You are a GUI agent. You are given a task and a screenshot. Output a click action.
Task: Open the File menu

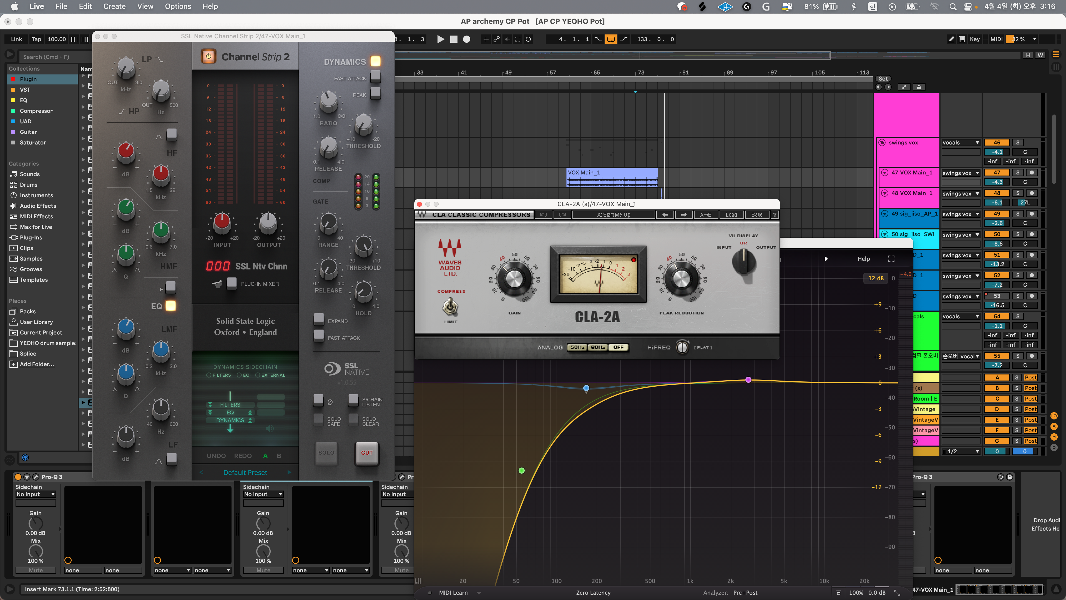[61, 6]
